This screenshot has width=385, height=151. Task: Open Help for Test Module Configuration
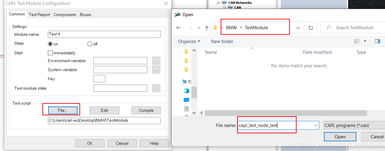click(154, 143)
